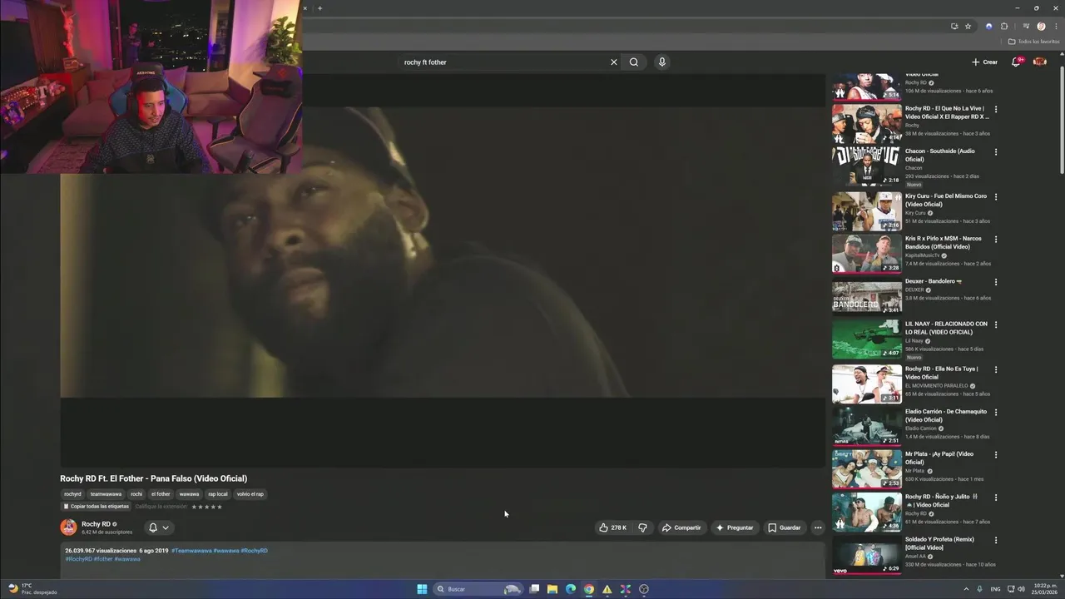The image size is (1065, 599).
Task: Dislike the Pana Falso video
Action: tap(642, 527)
